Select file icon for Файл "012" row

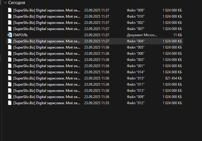[x=10, y=103]
